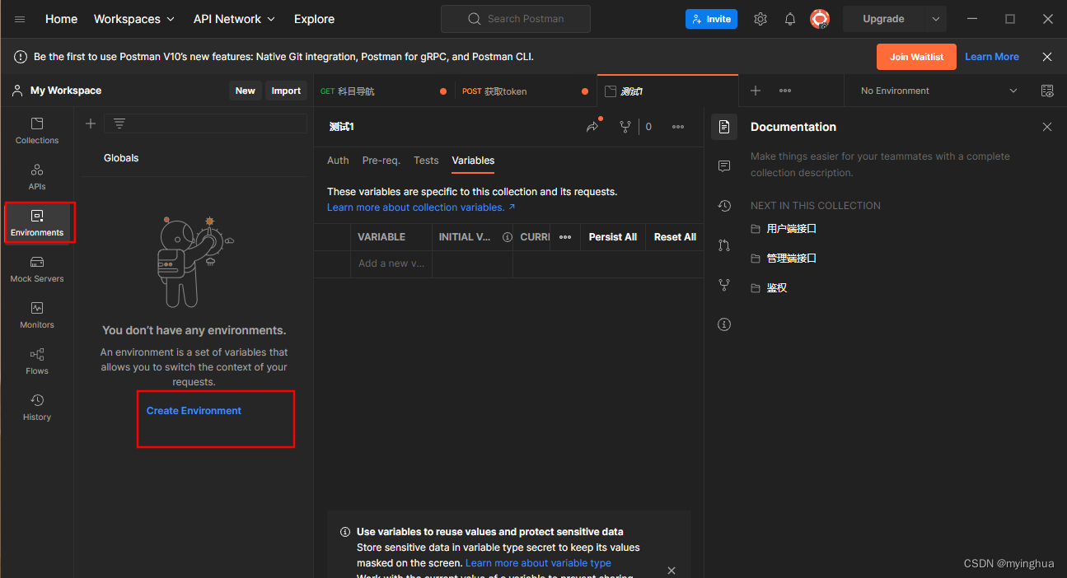Select the Documentation icon in right sidebar
The height and width of the screenshot is (578, 1067).
[724, 127]
